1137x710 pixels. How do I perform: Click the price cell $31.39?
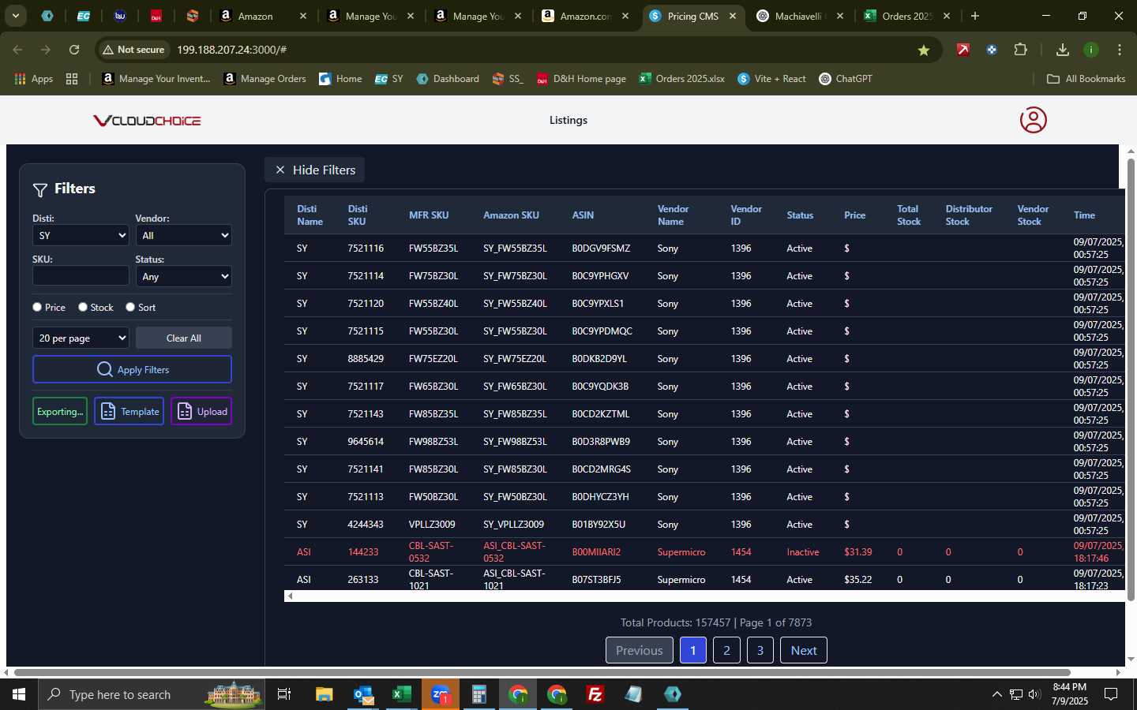tap(858, 552)
